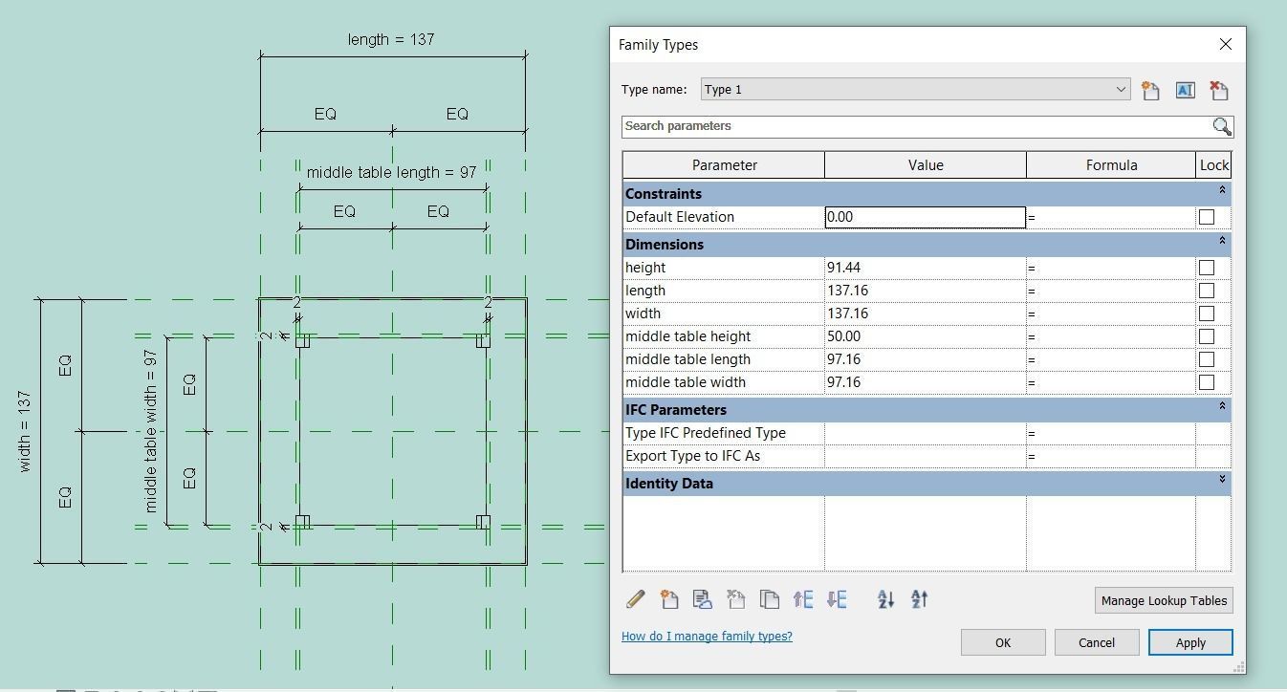The width and height of the screenshot is (1287, 692).
Task: Select the 'width = 137' dimension in the drawing
Action: 25,431
